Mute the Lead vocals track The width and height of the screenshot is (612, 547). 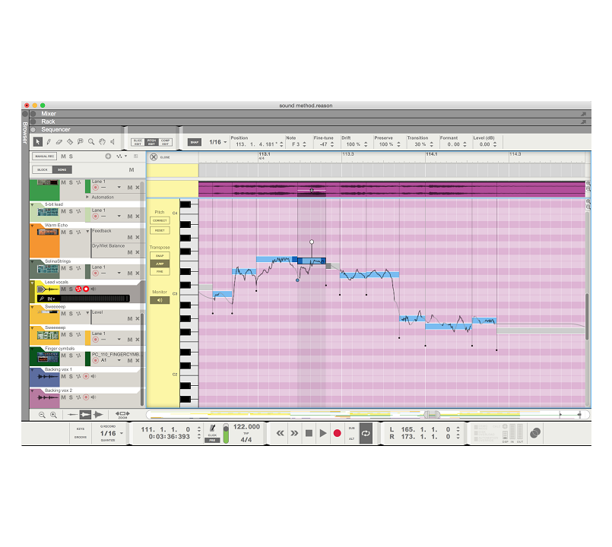(63, 289)
